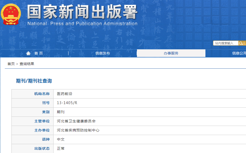Select the 办事服务 navigation tab
246x153 pixels.
point(171,53)
